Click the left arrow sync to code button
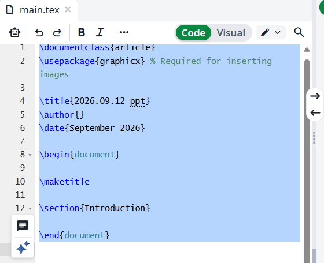 click(315, 112)
